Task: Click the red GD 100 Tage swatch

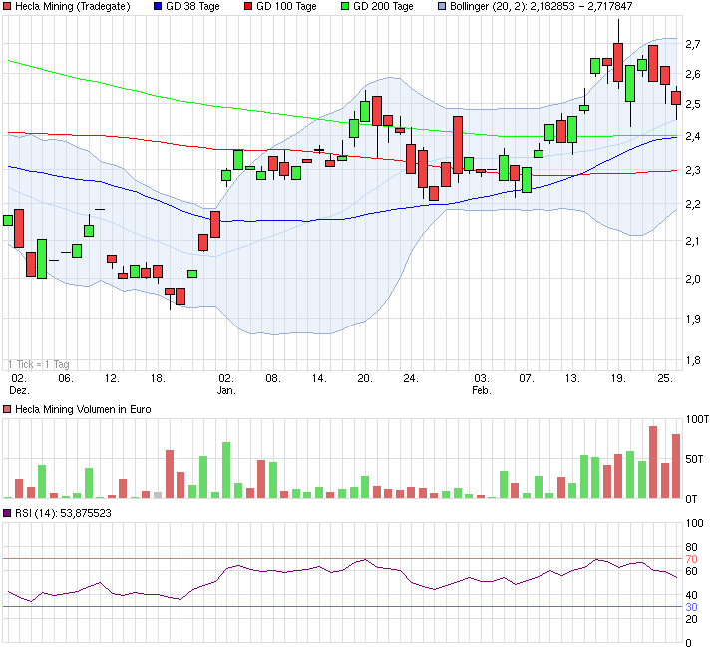Action: 248,6
